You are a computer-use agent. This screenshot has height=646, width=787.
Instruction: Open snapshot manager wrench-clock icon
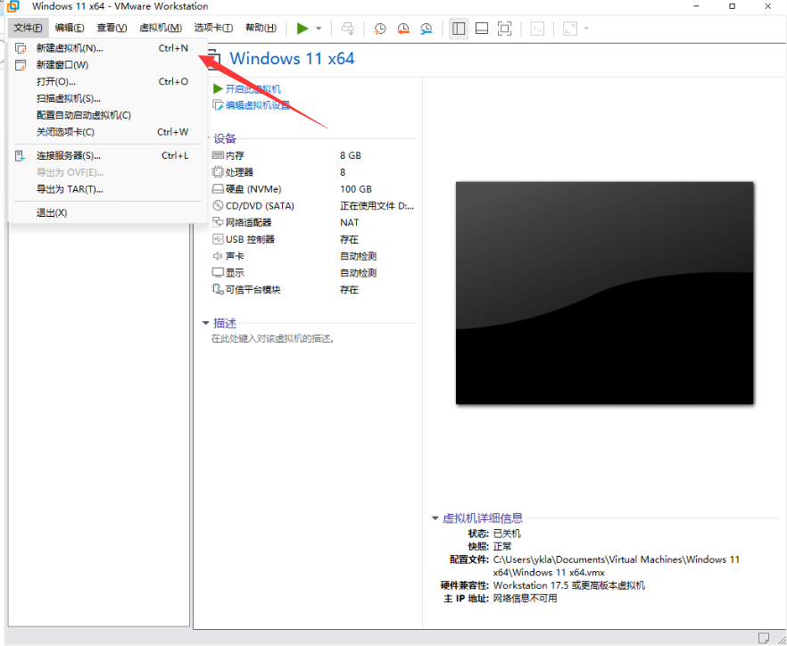[427, 29]
